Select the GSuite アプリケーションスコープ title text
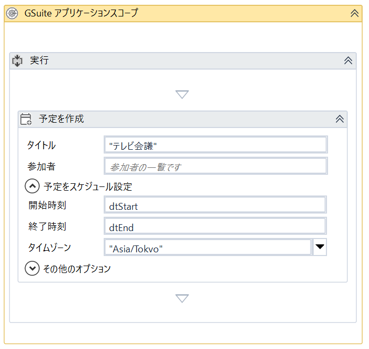The width and height of the screenshot is (369, 349). 81,13
